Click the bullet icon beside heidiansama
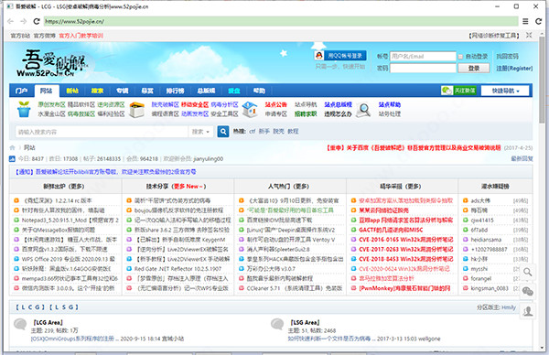The height and width of the screenshot is (355, 549). click(x=466, y=240)
